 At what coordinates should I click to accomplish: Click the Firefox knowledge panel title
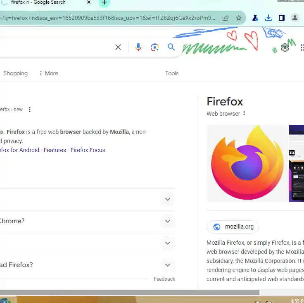(x=225, y=101)
